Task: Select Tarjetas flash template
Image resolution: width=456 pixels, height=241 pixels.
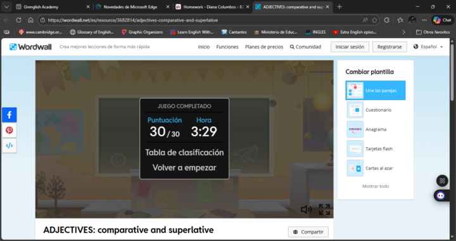Action: click(376, 149)
